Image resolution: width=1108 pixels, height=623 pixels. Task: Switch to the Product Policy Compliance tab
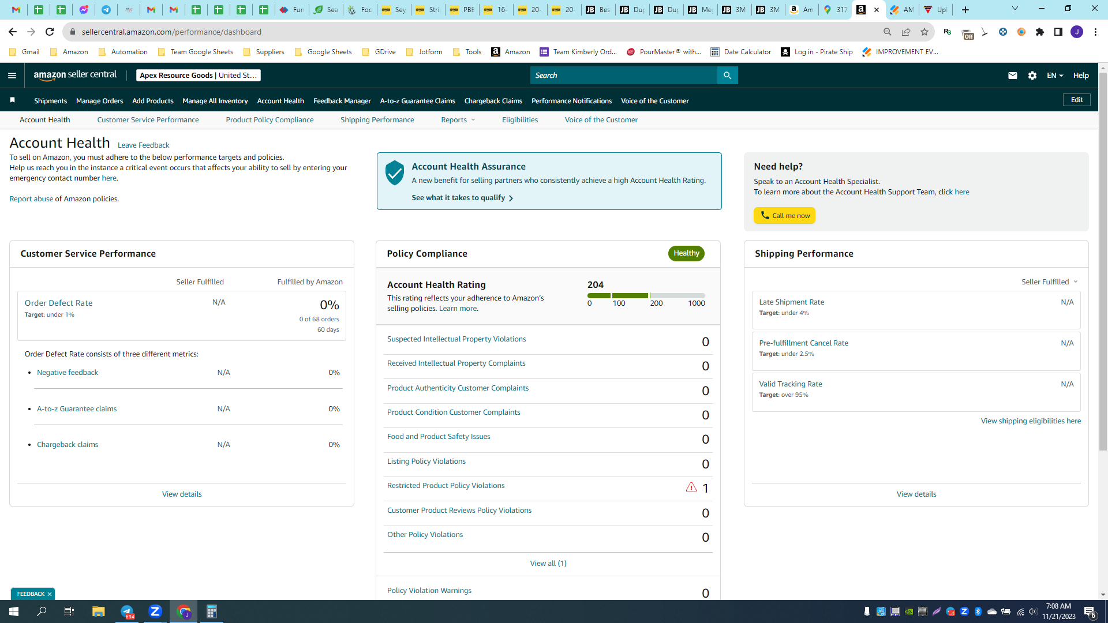click(x=269, y=120)
